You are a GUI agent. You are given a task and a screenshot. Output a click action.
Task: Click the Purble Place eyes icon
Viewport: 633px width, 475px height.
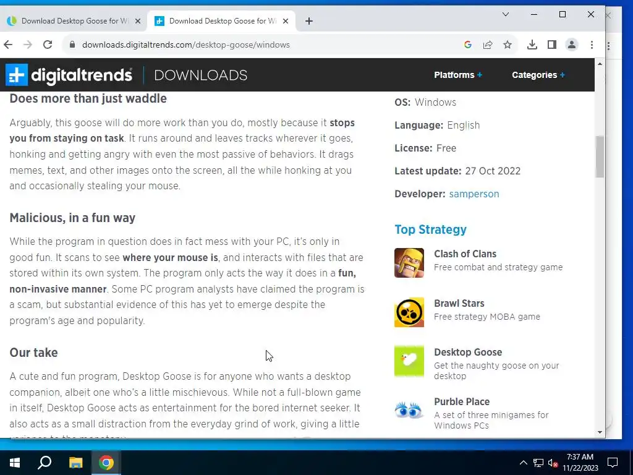(409, 411)
